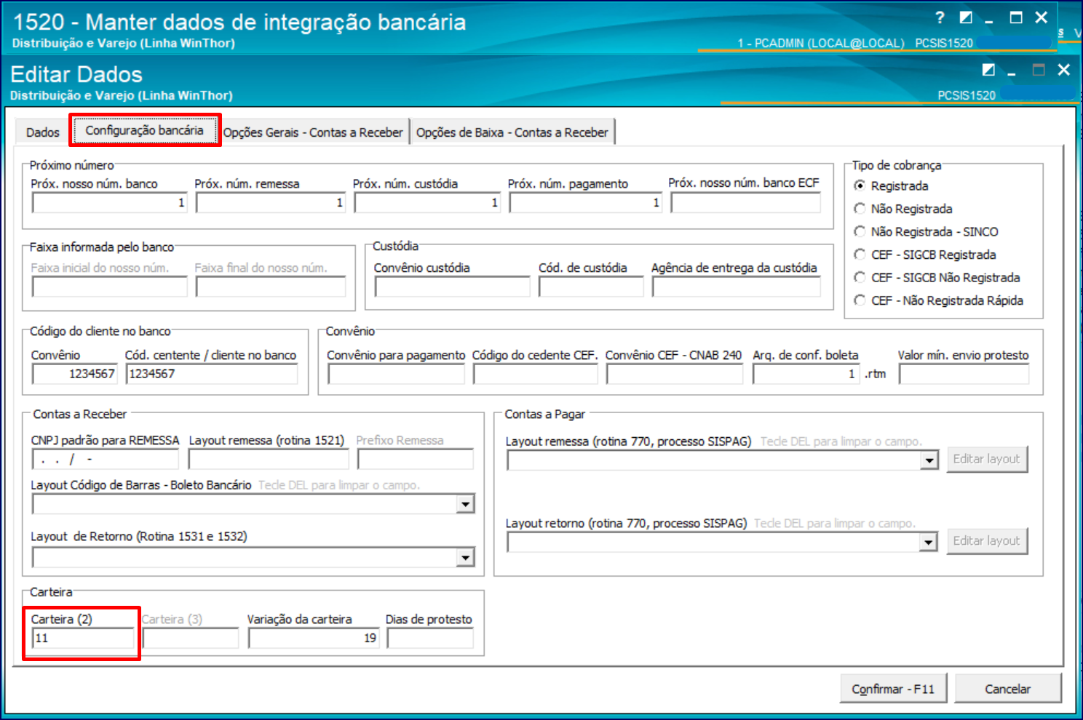Click Carteira (2) field
1083x720 pixels.
(x=84, y=639)
